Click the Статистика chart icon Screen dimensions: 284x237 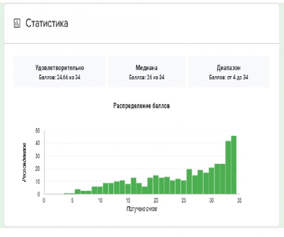(x=16, y=24)
